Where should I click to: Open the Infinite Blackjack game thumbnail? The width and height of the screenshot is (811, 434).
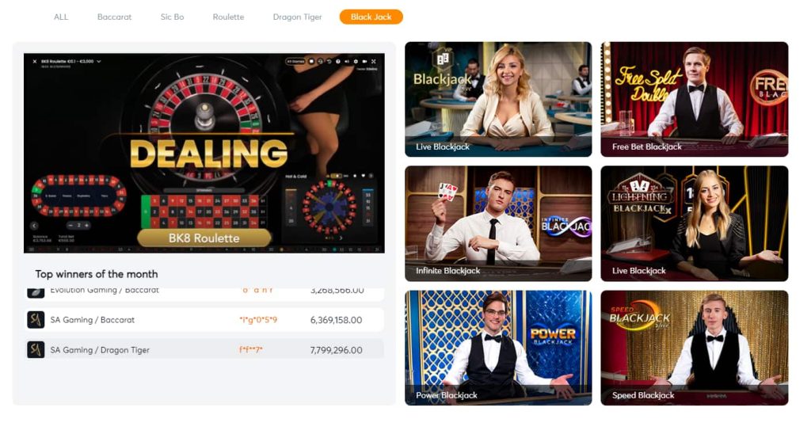[498, 223]
